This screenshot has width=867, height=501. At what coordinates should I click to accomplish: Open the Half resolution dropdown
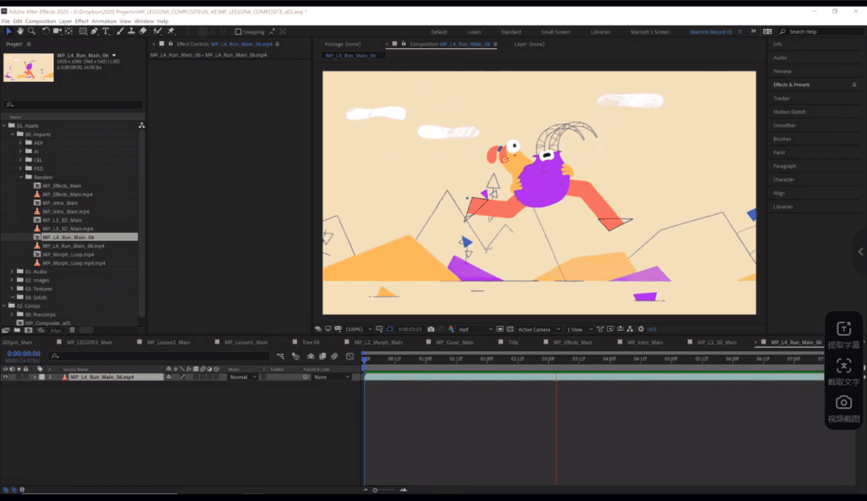point(475,329)
